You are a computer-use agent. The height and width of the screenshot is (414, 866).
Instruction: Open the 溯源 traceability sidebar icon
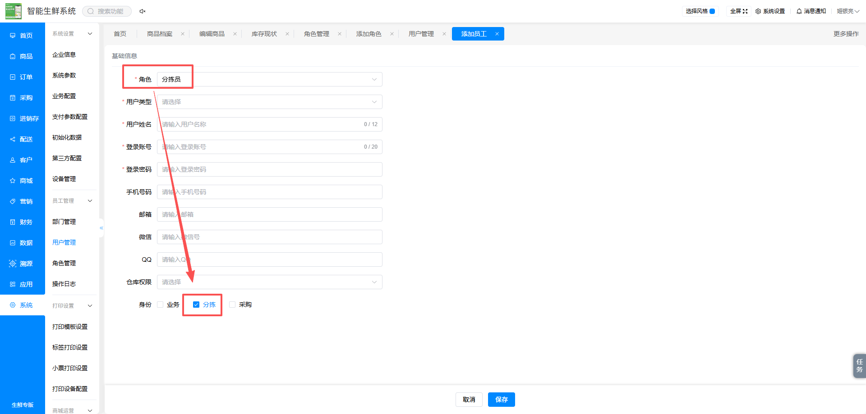point(13,264)
